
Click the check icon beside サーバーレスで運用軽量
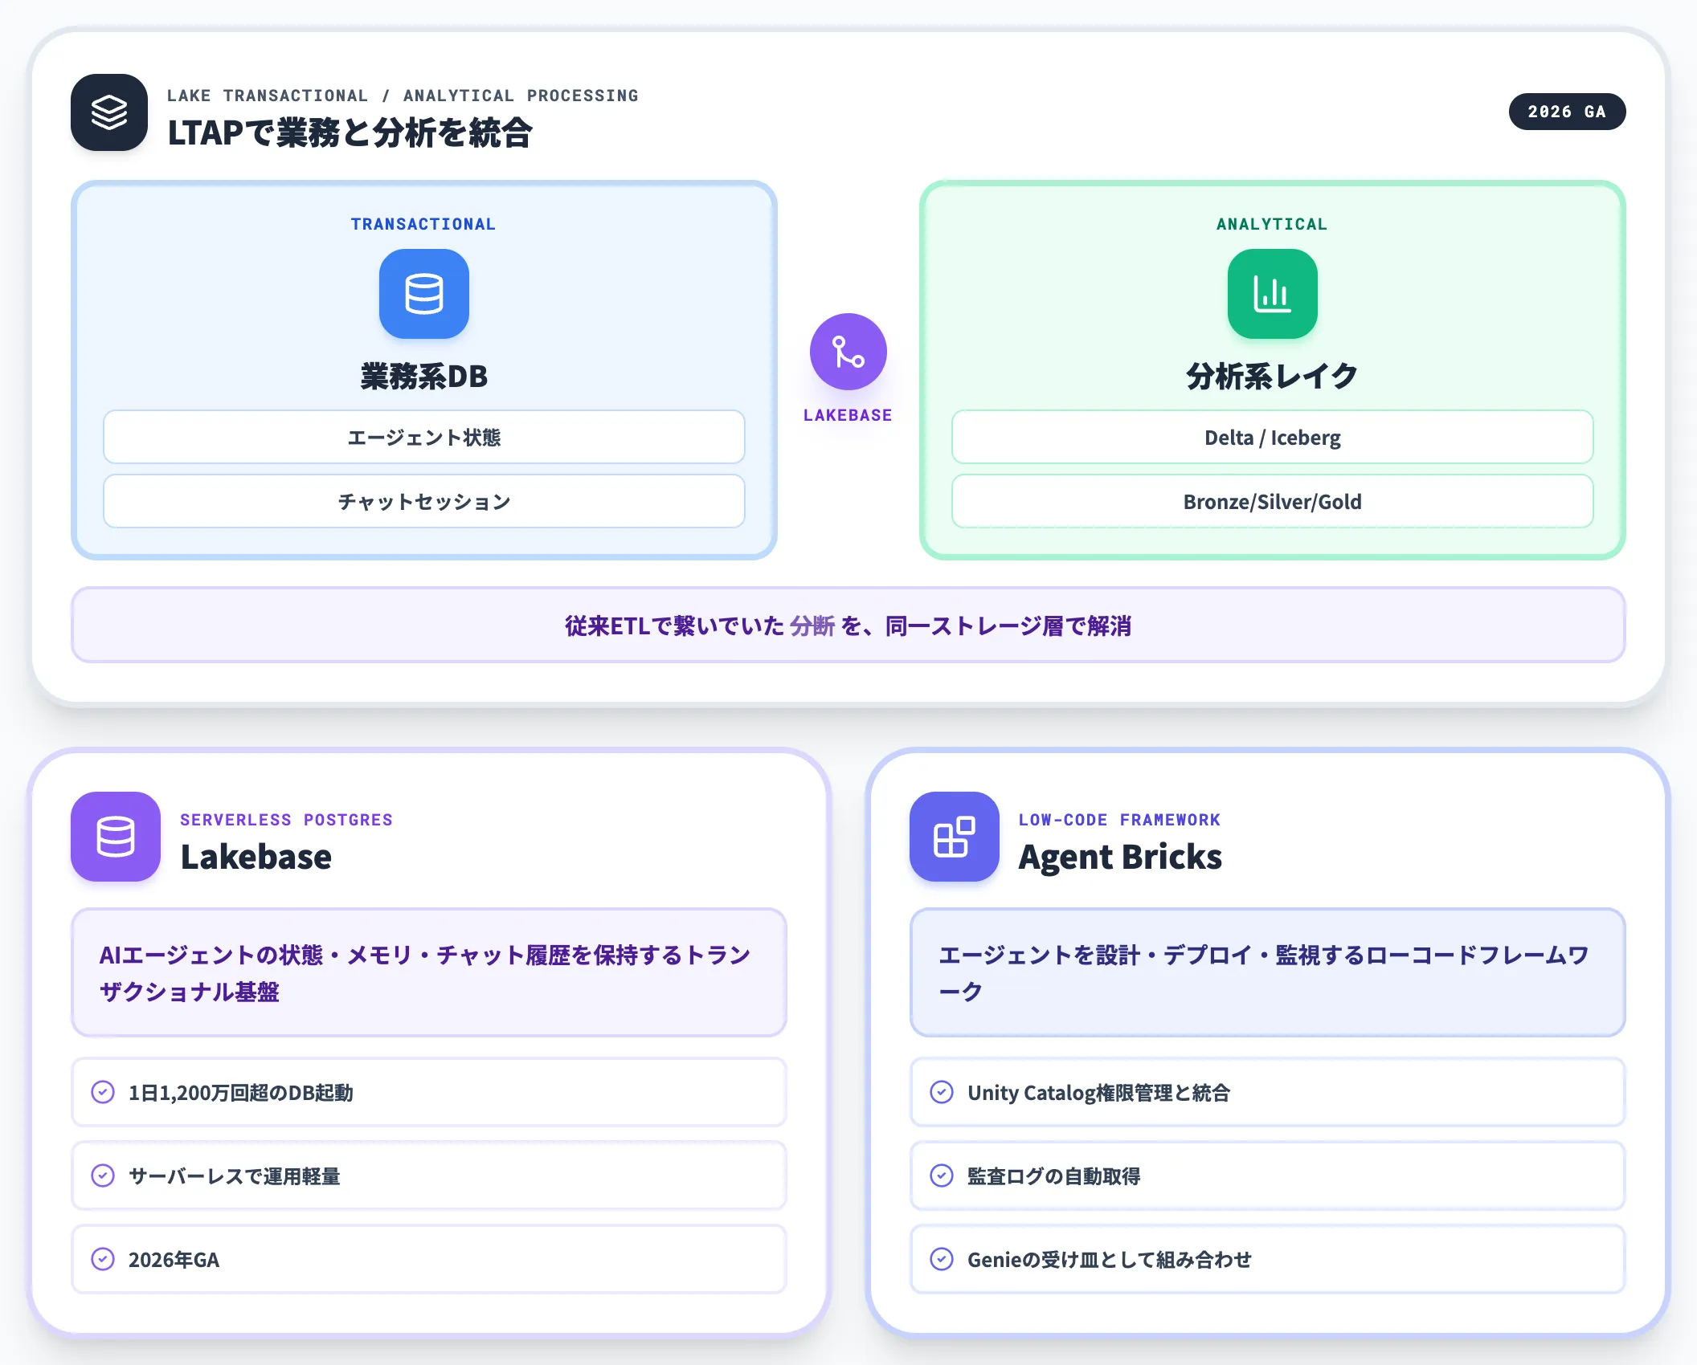point(103,1176)
